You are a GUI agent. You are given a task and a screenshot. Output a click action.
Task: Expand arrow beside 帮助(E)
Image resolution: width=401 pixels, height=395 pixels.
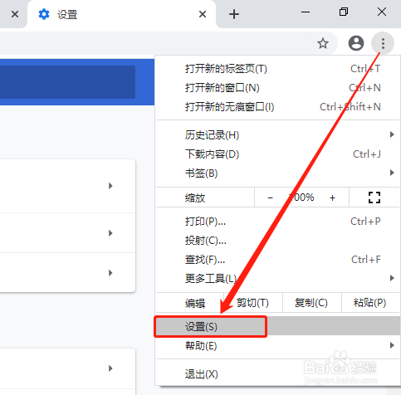[x=392, y=345]
